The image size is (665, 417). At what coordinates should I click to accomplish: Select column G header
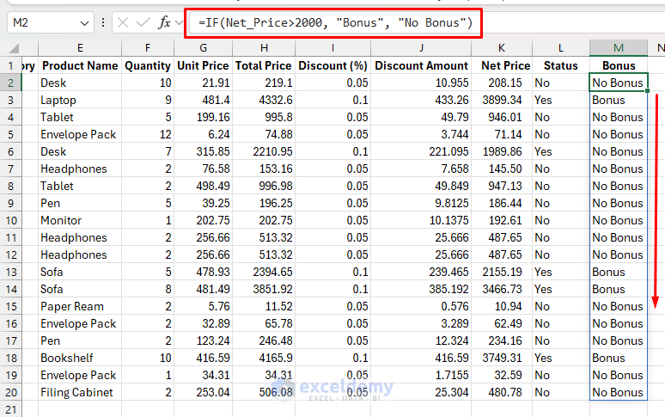[x=203, y=48]
